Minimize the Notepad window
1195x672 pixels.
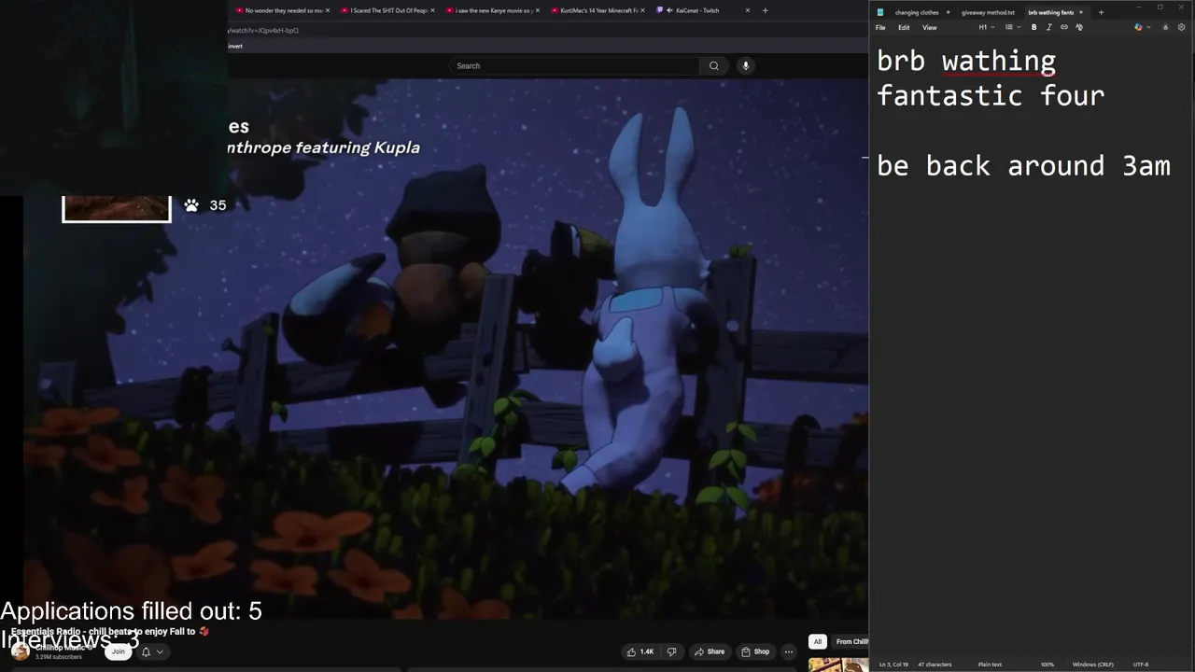click(x=1139, y=7)
